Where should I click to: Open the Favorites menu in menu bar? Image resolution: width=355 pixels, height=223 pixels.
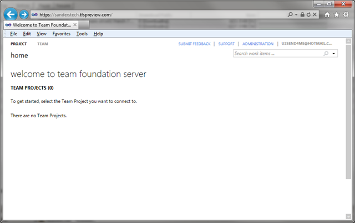point(61,34)
